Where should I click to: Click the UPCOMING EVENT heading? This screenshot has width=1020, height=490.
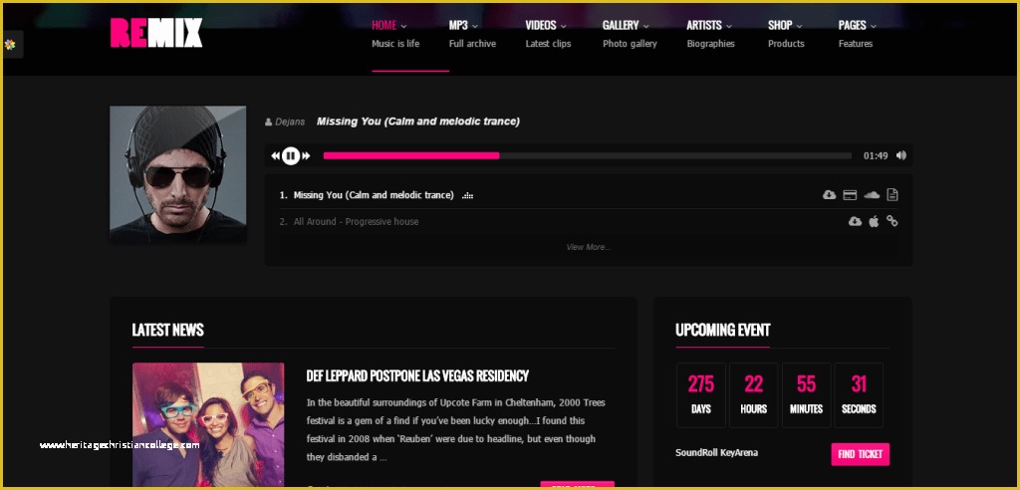coord(723,330)
